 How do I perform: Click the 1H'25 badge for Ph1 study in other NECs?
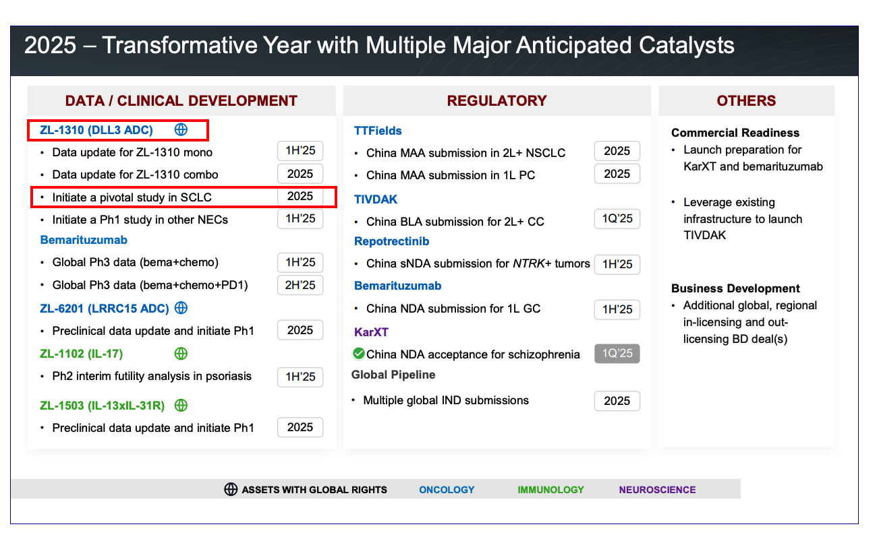300,219
